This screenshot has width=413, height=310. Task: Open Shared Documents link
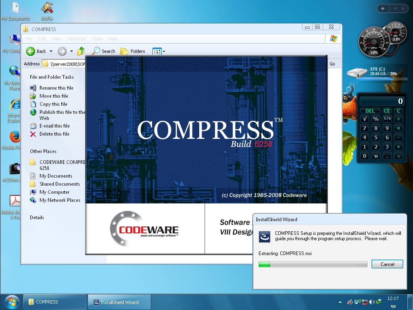(x=60, y=184)
